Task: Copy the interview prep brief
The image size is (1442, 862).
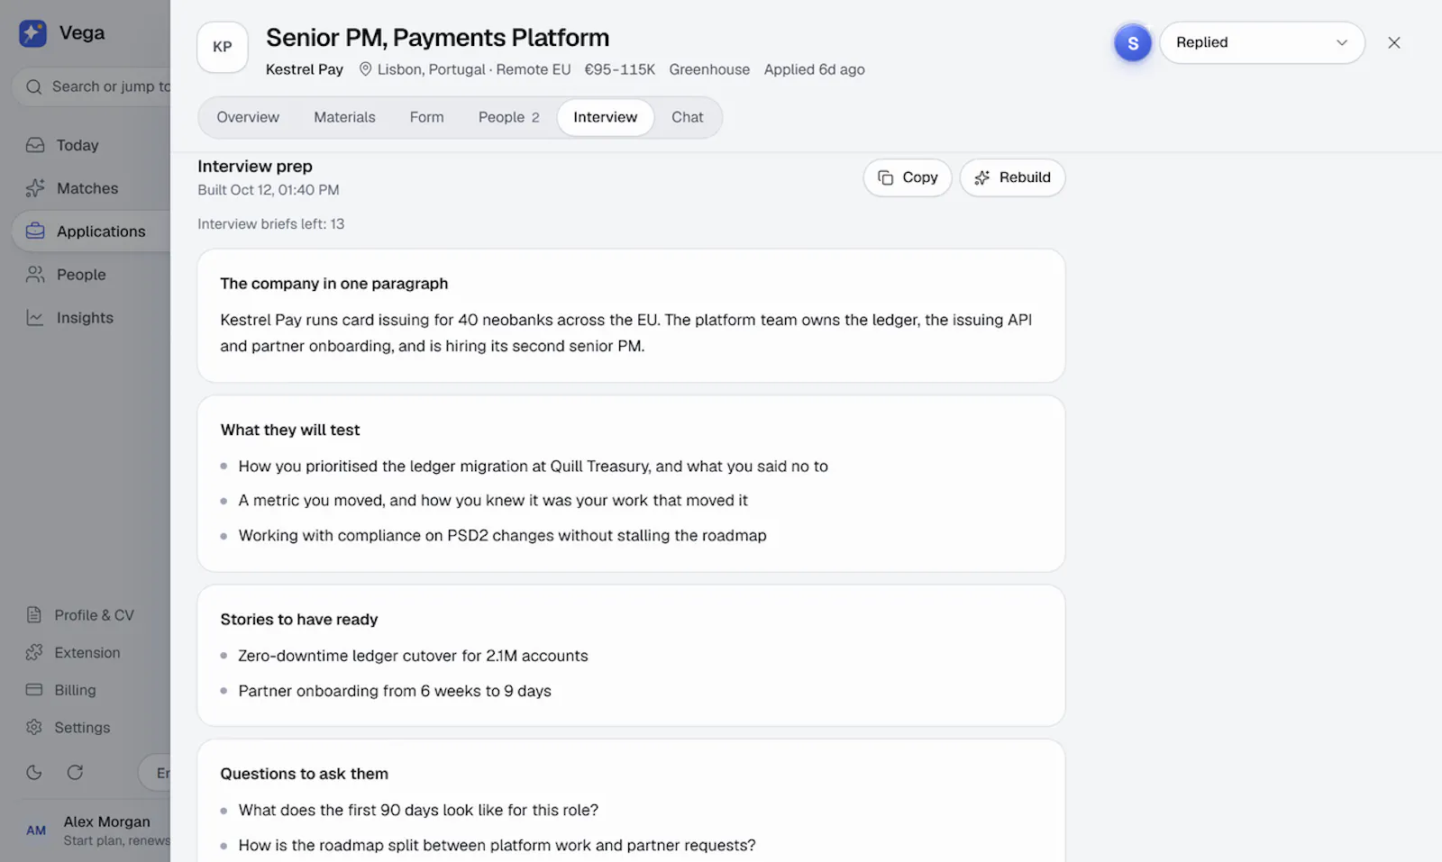Action: pos(908,177)
